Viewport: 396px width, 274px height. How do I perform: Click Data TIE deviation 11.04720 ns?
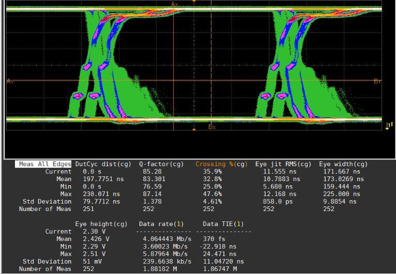point(223,262)
